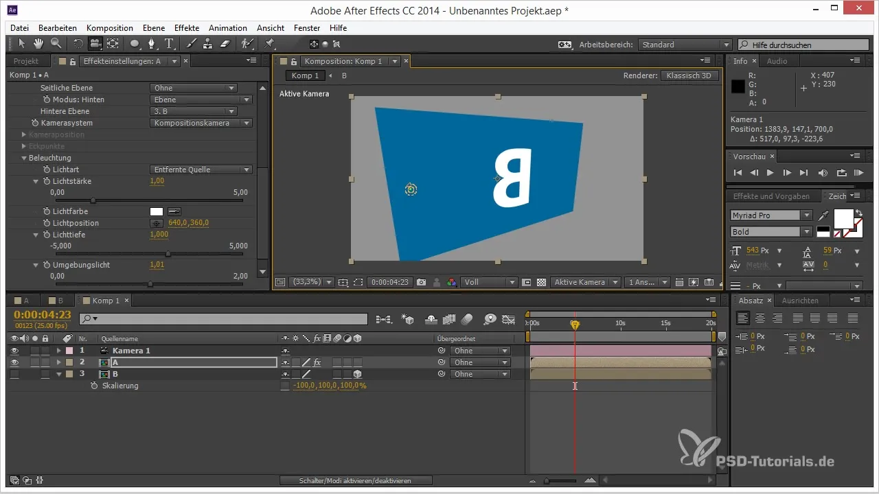Select the Horizontal Type tool
The height and width of the screenshot is (494, 879).
point(170,44)
